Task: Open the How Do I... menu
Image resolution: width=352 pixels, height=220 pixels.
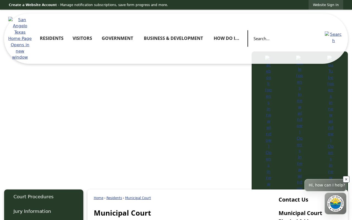Action: [226, 38]
